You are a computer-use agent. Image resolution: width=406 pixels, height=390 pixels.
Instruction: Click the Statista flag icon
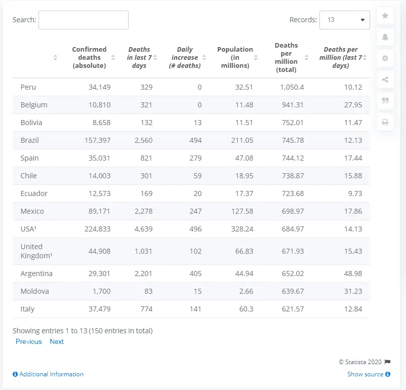click(387, 362)
